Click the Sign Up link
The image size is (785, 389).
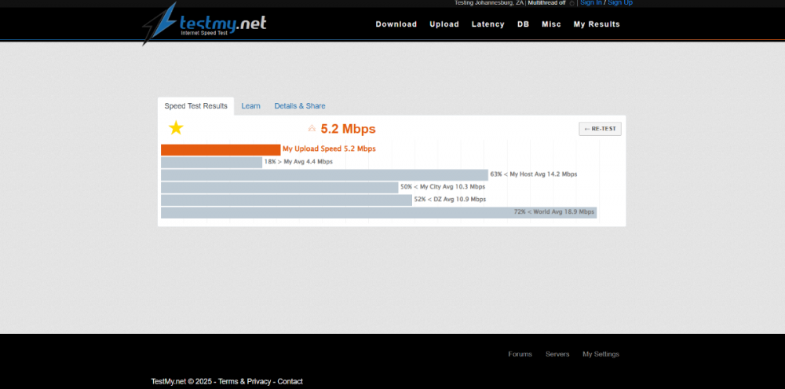point(619,3)
